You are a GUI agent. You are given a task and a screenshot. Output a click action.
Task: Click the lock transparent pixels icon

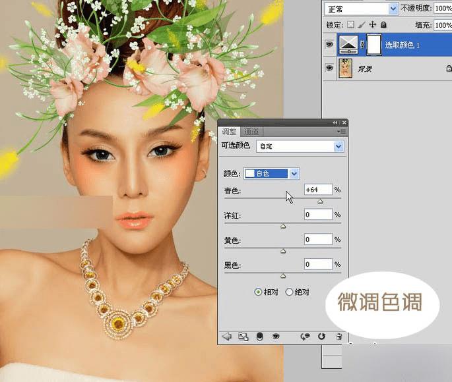pyautogui.click(x=350, y=25)
